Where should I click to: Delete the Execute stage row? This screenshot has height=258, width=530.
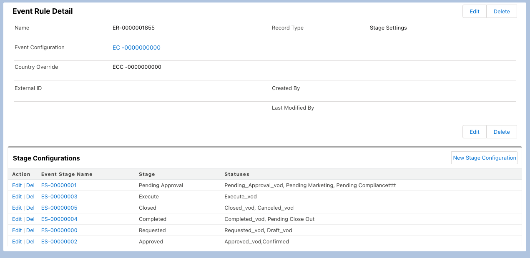(30, 196)
